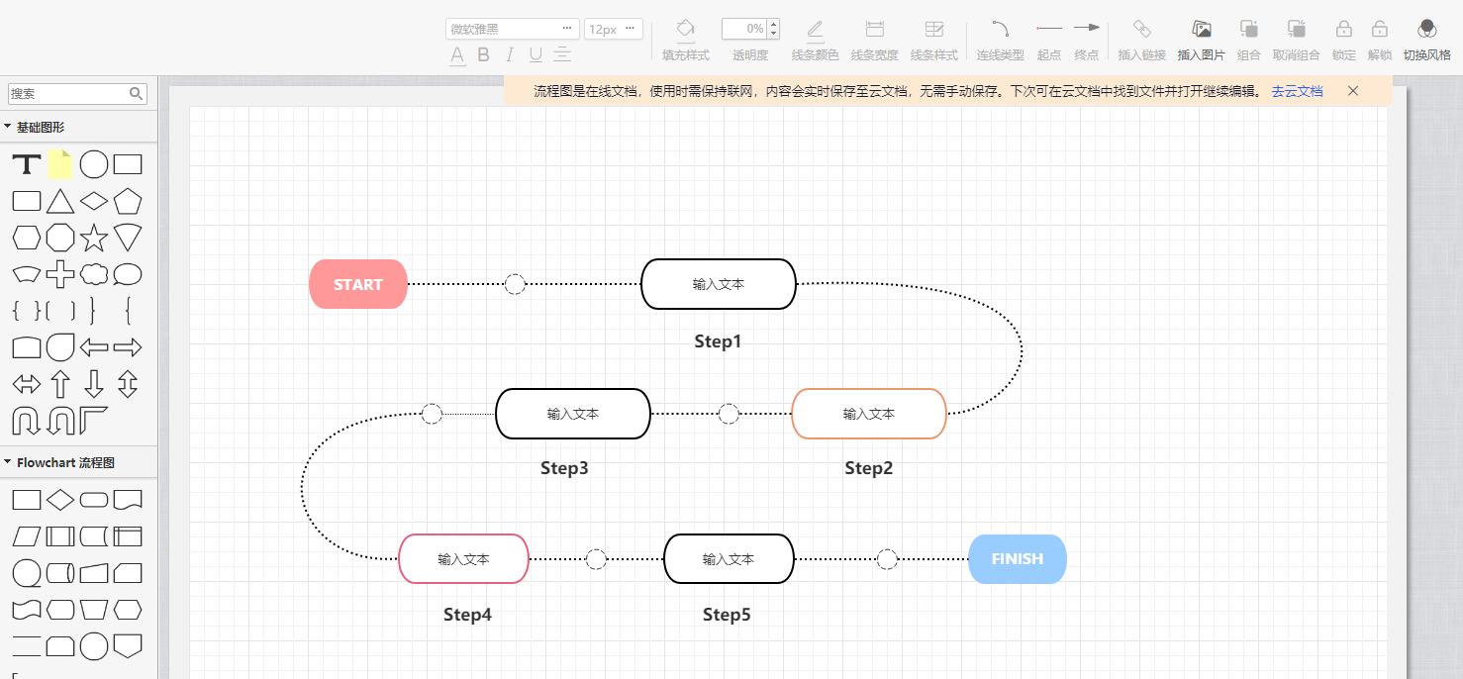Click the Step3 label text
The width and height of the screenshot is (1463, 679).
click(564, 468)
